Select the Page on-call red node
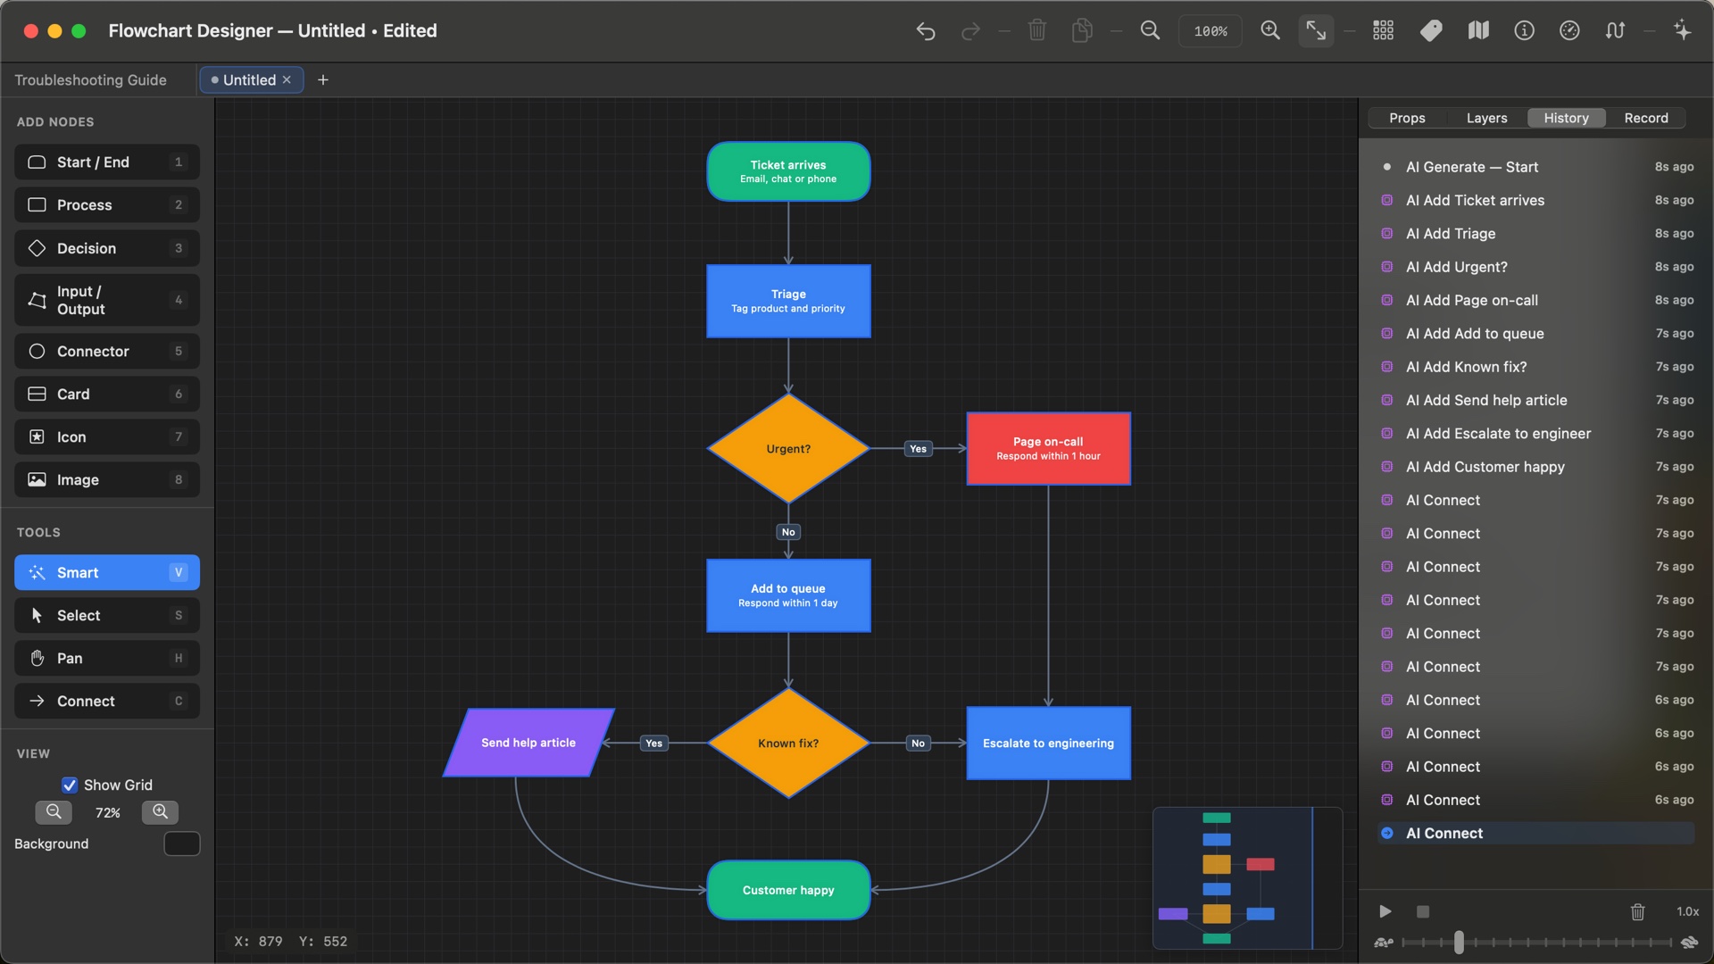This screenshot has height=964, width=1714. click(1048, 449)
